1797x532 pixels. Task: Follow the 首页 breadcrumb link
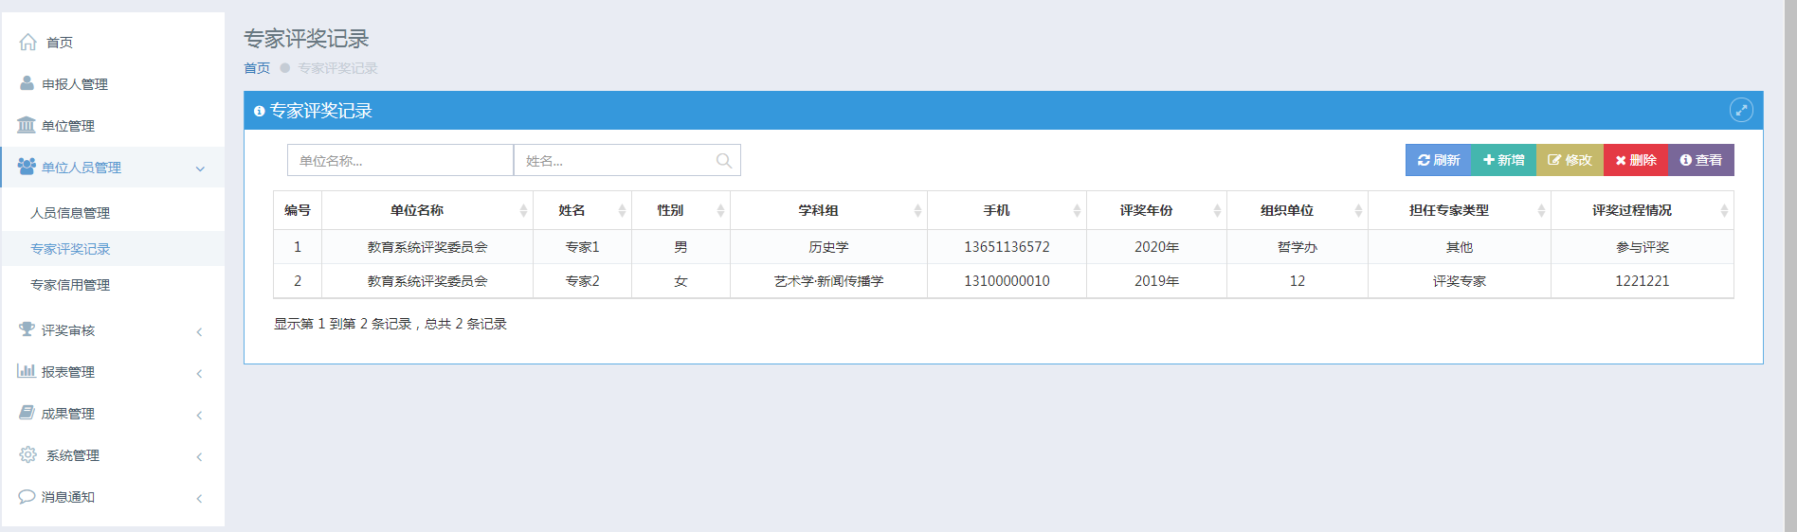point(257,68)
